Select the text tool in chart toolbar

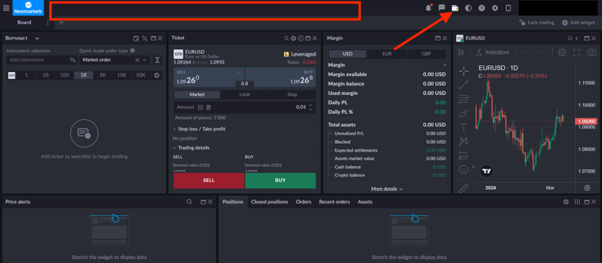click(x=464, y=127)
